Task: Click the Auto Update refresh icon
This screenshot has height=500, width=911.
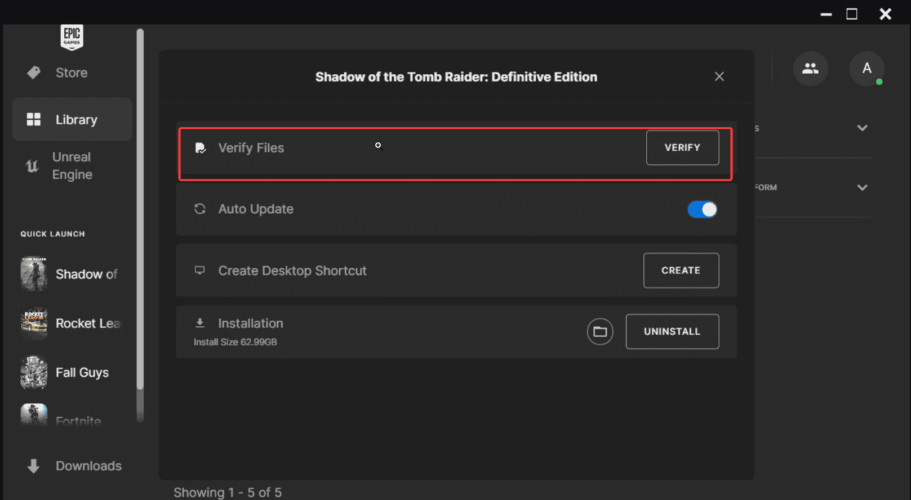Action: [x=199, y=209]
